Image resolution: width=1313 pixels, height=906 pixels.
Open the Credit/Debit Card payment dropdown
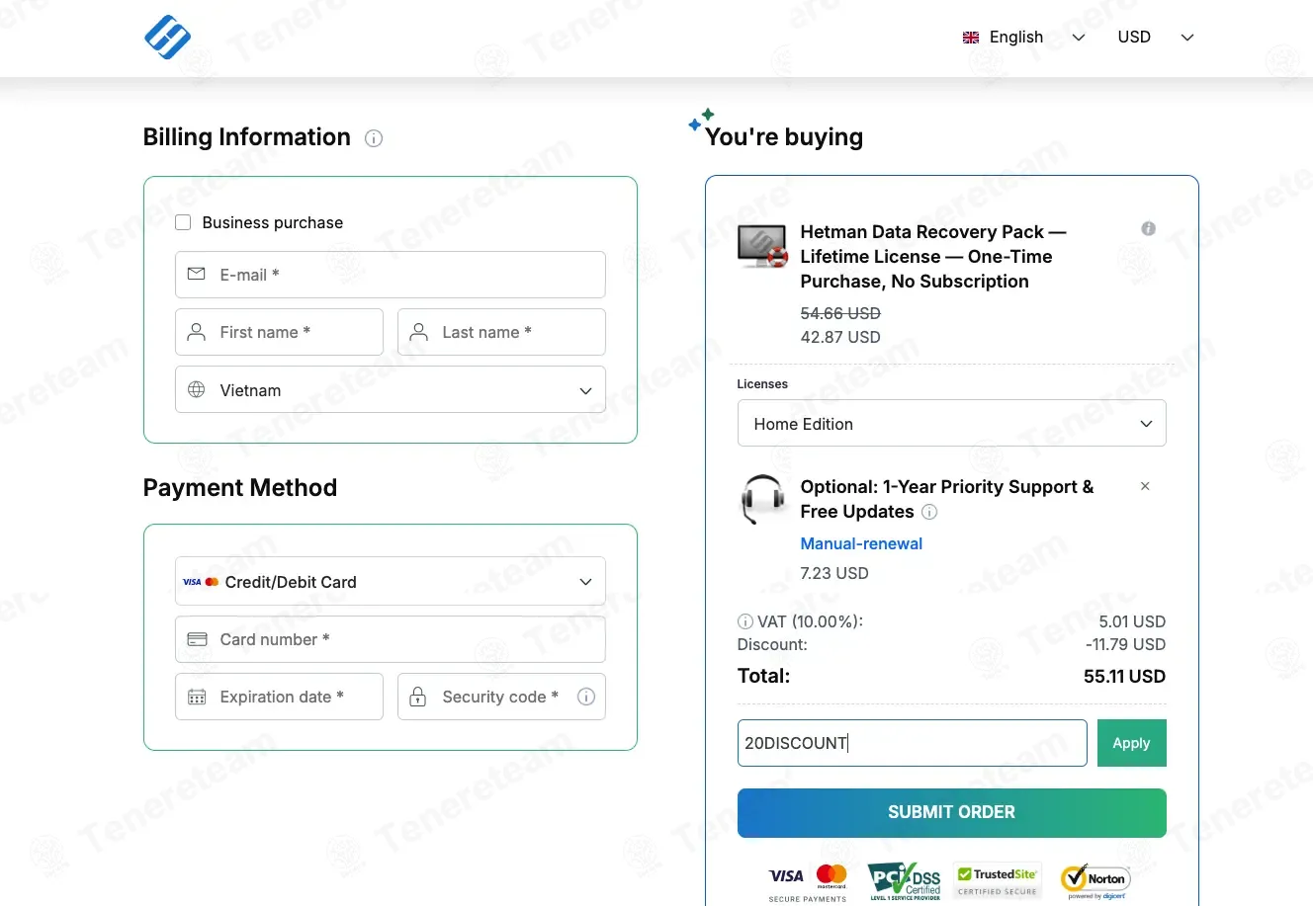(x=391, y=582)
